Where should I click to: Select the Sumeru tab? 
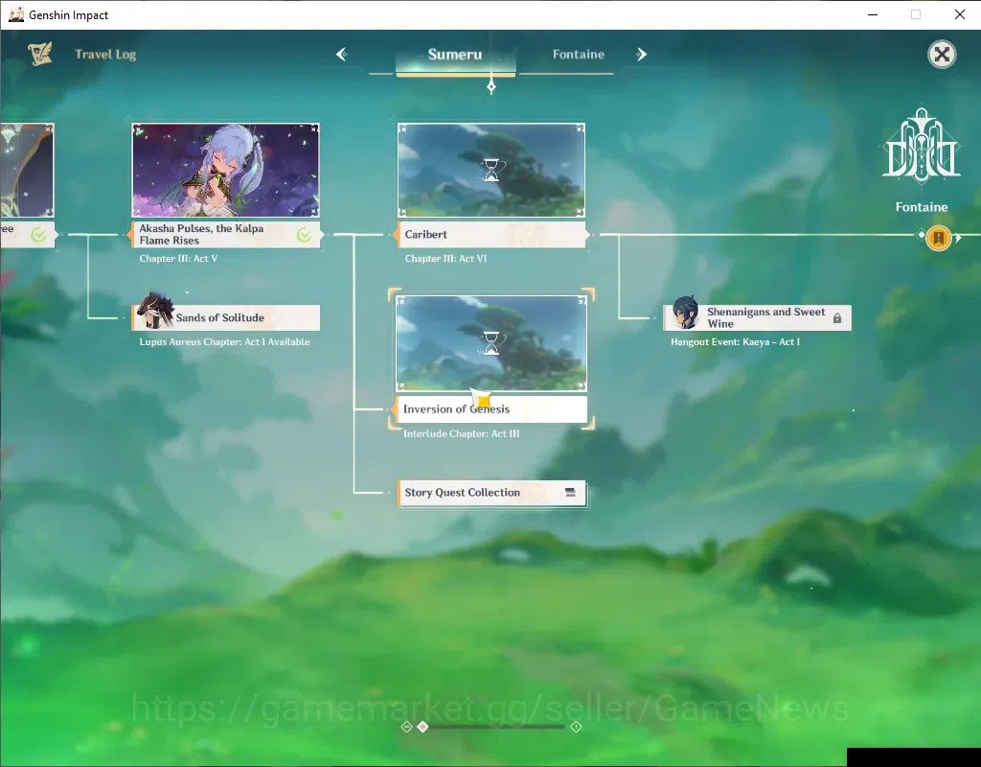point(455,55)
